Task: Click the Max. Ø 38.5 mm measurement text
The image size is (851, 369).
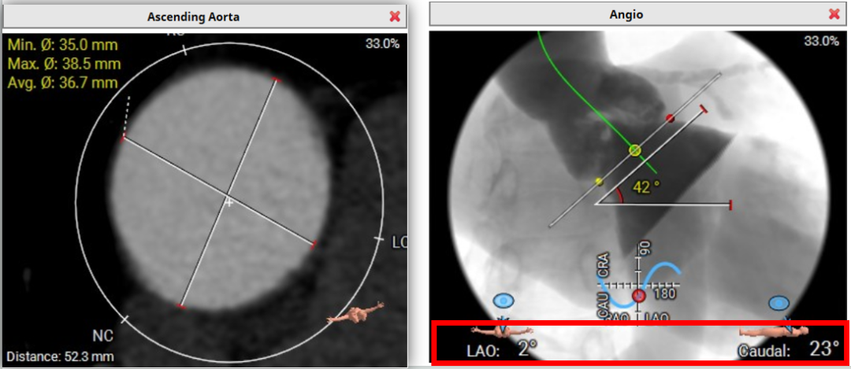Action: pos(64,63)
